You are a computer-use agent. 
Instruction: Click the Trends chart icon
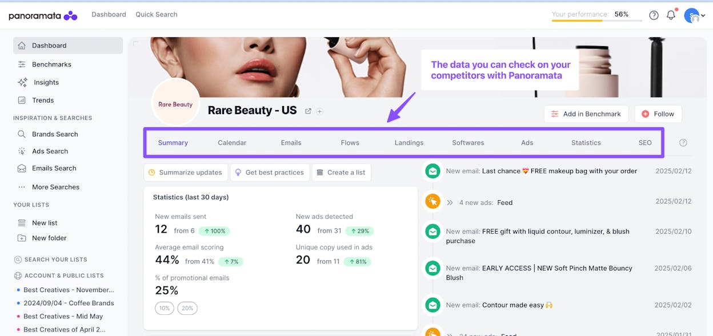(22, 100)
